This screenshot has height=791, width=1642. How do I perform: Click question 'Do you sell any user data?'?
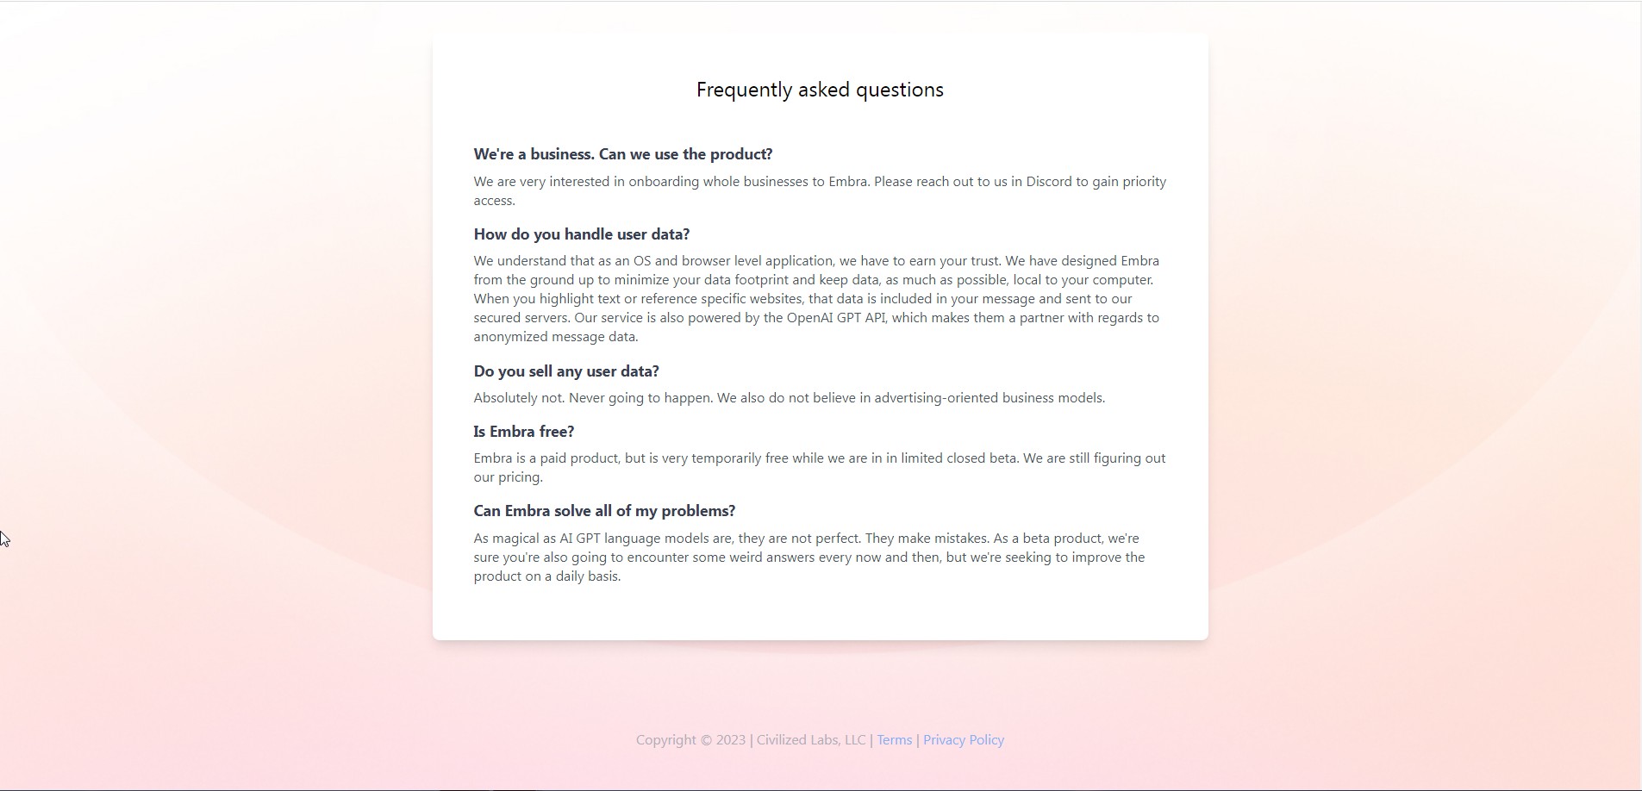(x=566, y=371)
